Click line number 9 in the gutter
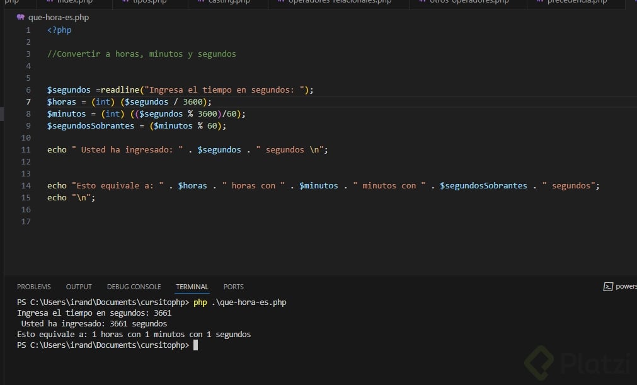The image size is (637, 385). [28, 126]
